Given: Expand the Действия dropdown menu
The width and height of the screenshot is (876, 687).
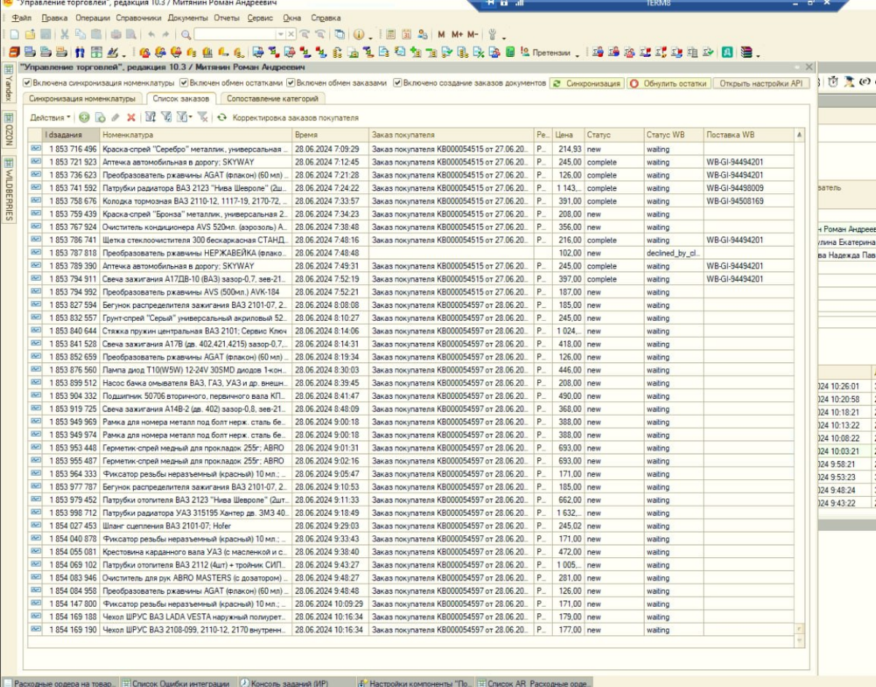Looking at the screenshot, I should tap(51, 117).
